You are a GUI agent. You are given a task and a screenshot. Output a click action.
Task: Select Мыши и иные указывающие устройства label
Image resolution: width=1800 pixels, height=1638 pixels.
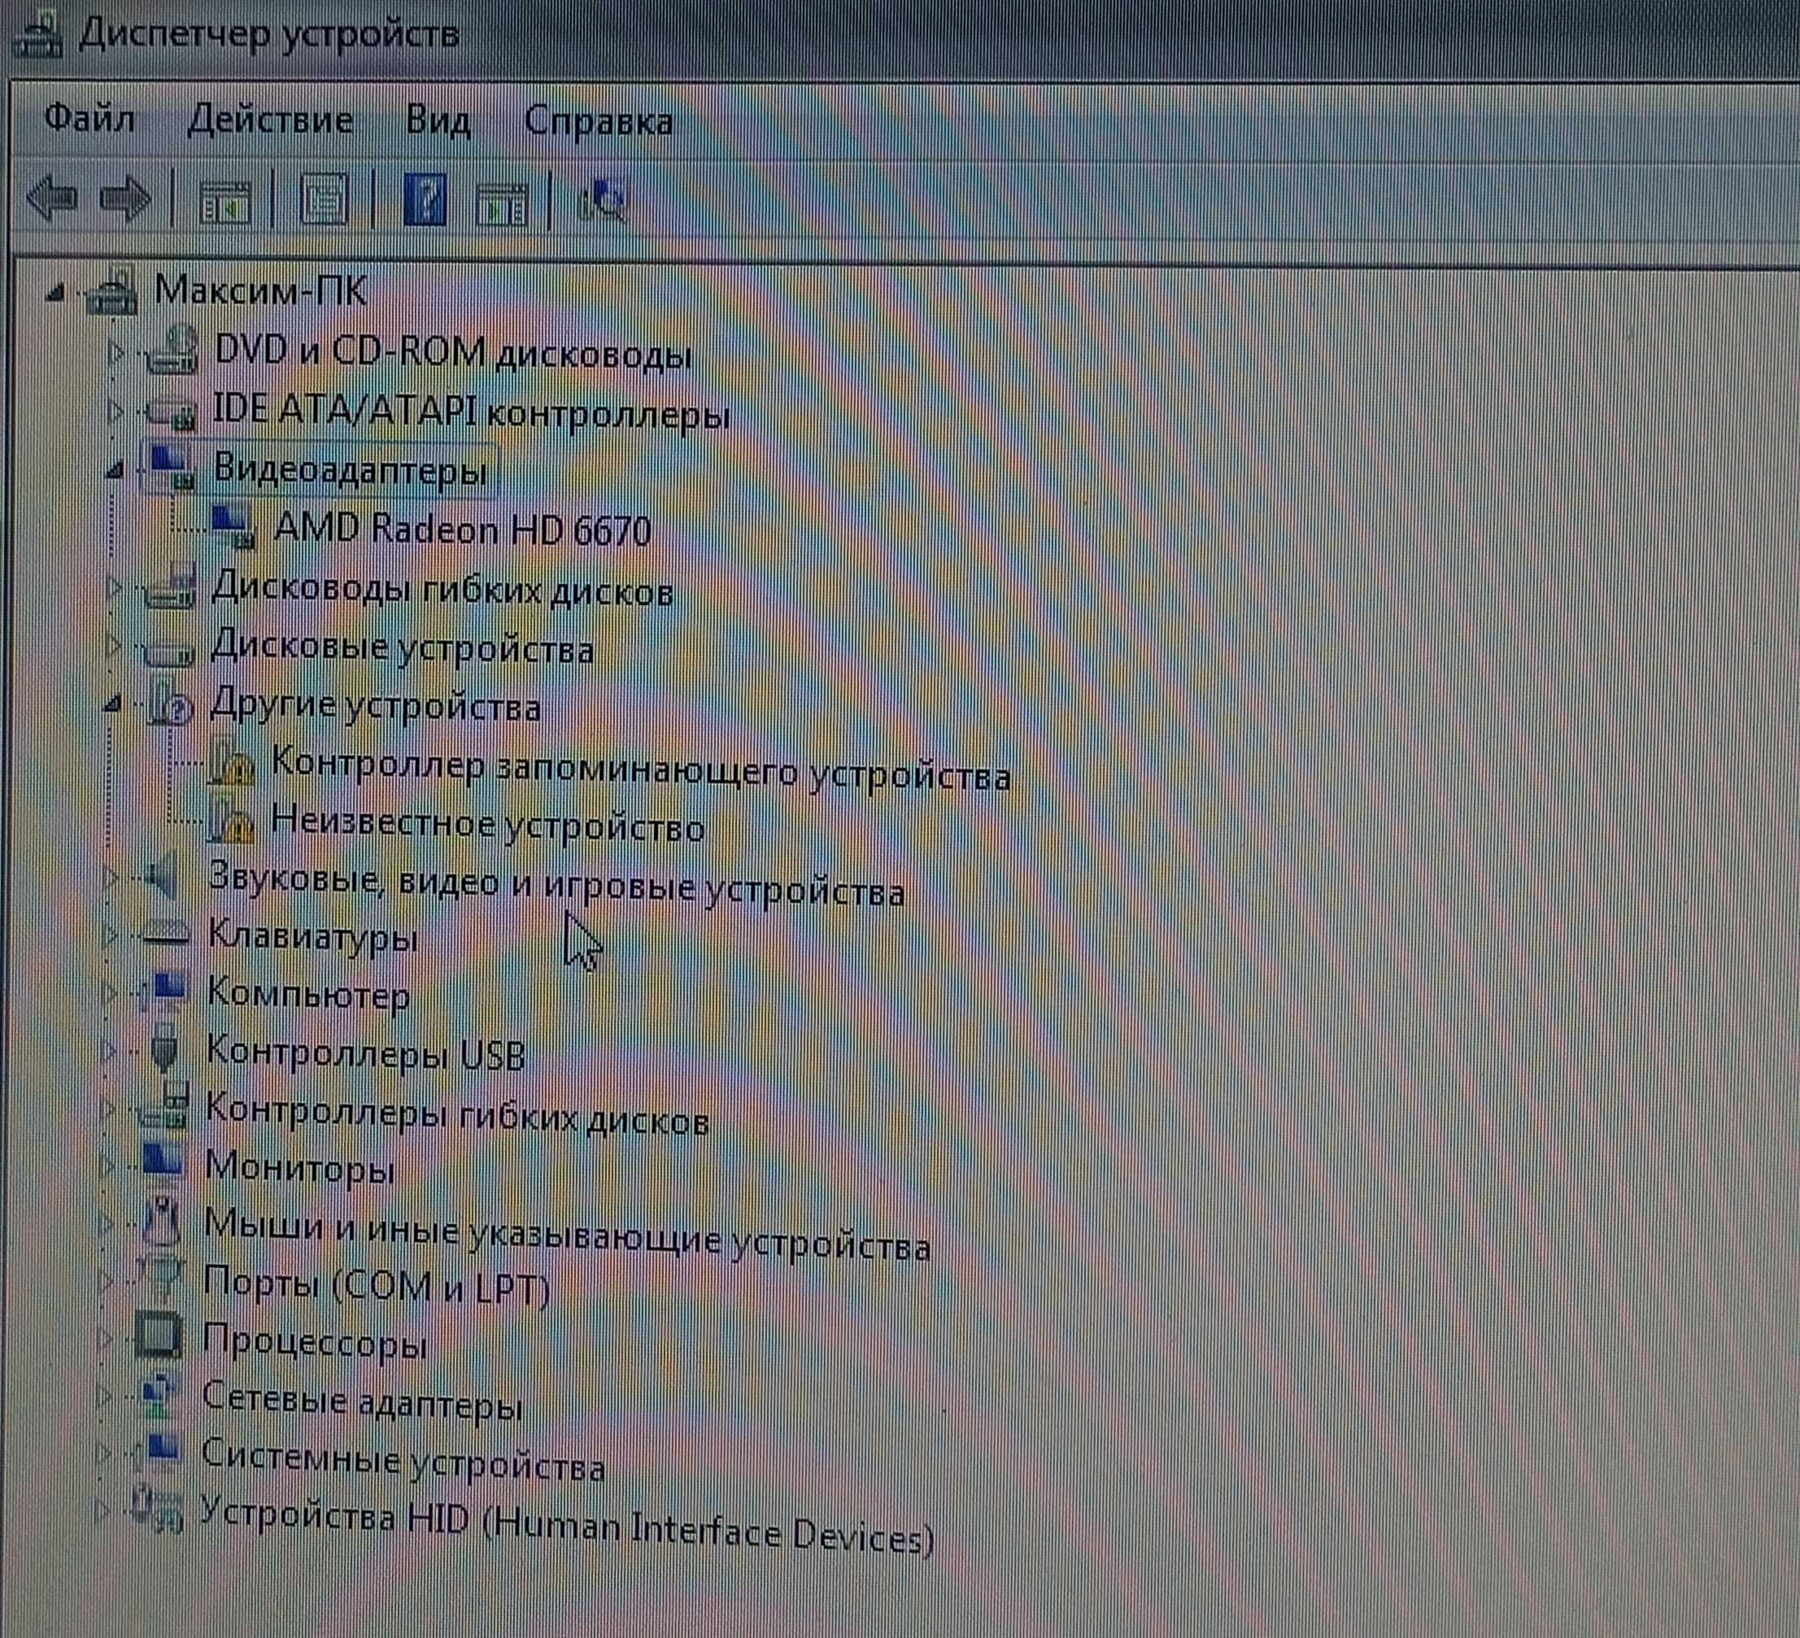pos(567,1235)
